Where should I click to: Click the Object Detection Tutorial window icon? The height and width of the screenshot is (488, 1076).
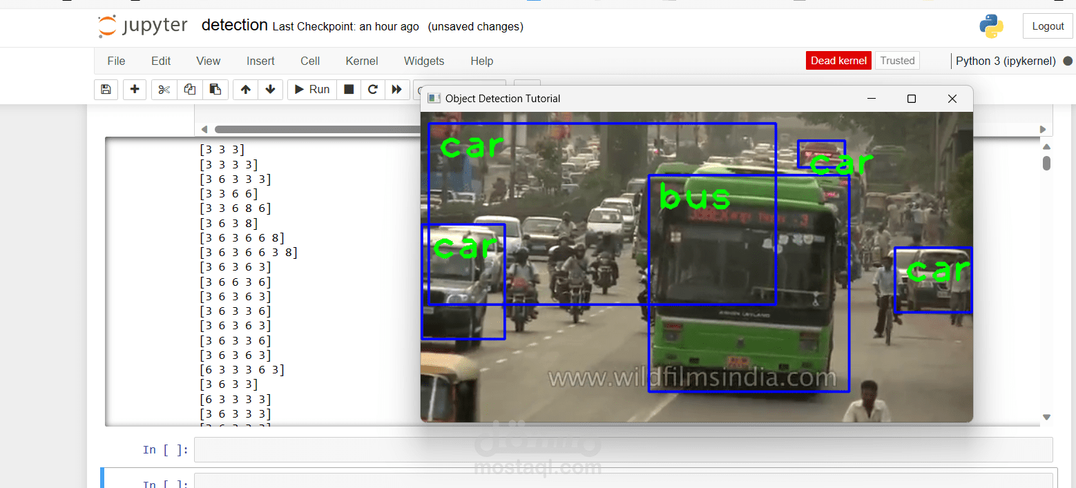434,99
